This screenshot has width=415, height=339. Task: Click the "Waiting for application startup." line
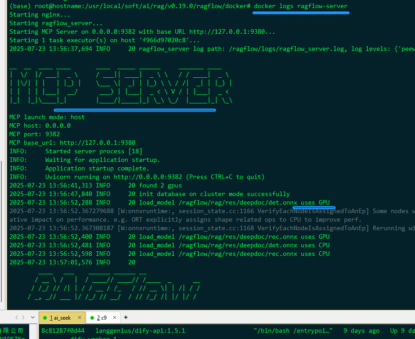[85, 160]
